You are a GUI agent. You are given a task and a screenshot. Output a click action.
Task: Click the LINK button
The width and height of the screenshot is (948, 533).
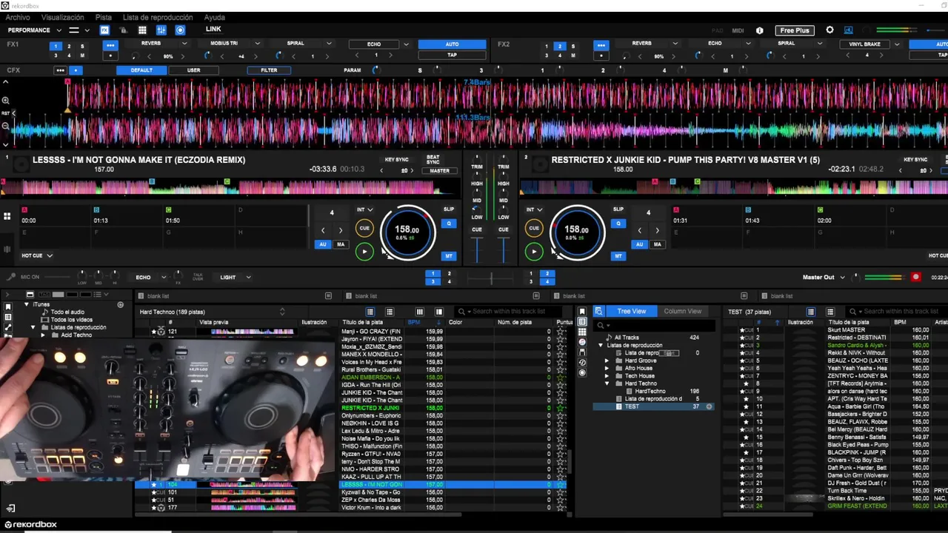pos(213,30)
